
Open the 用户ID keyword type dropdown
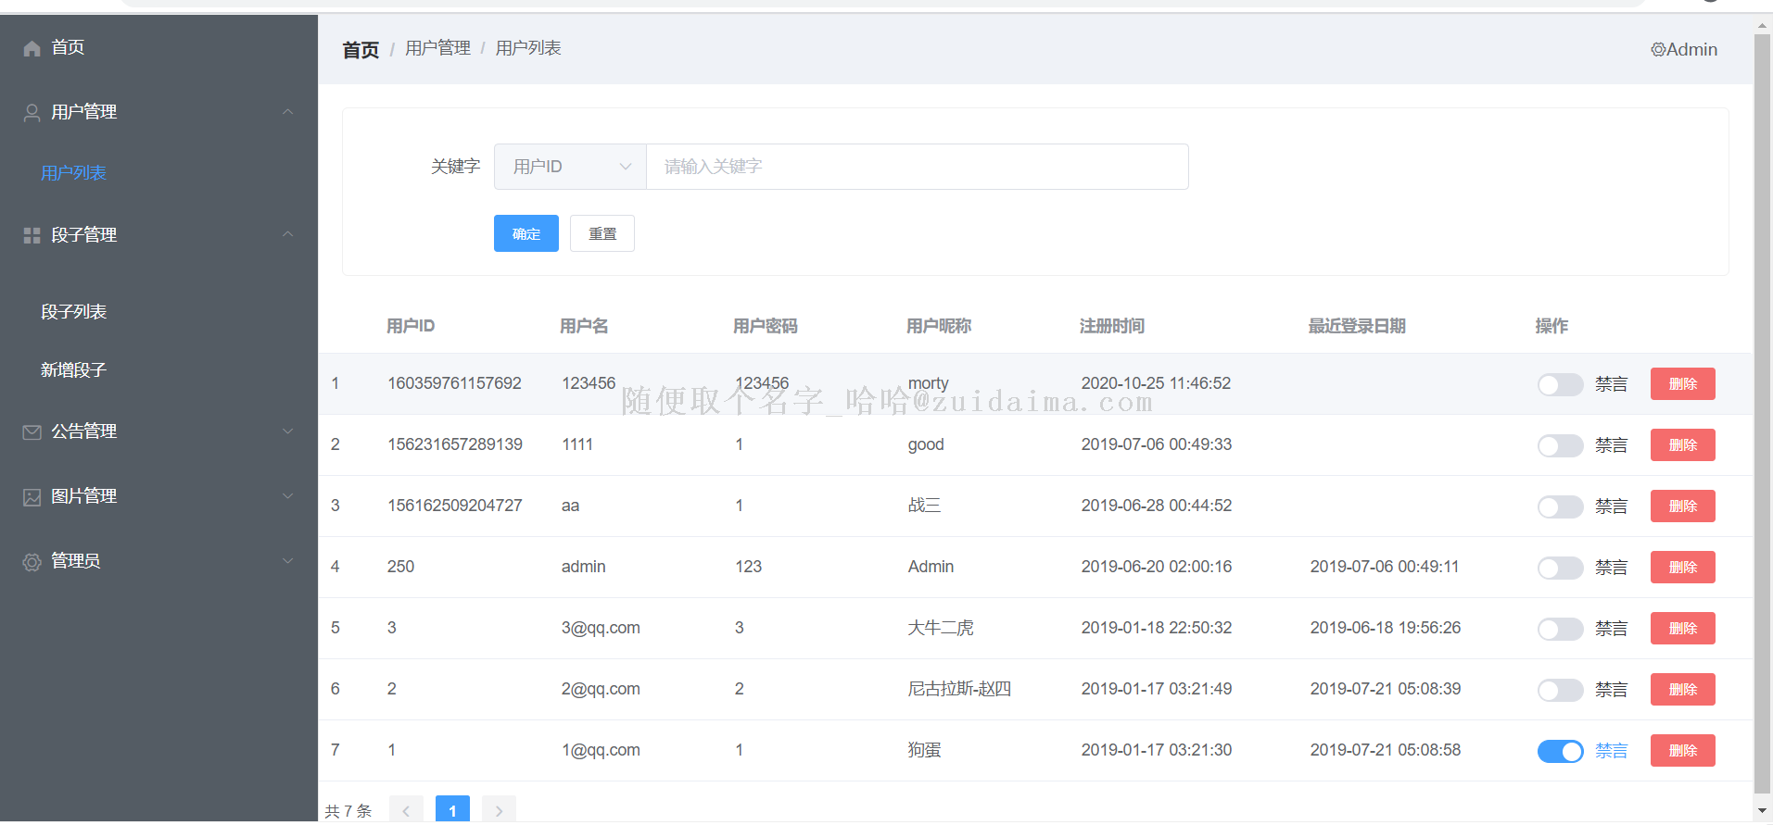point(570,167)
